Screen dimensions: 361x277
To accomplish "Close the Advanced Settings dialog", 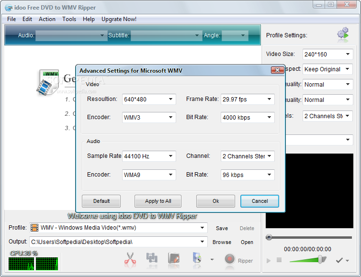I will point(277,70).
